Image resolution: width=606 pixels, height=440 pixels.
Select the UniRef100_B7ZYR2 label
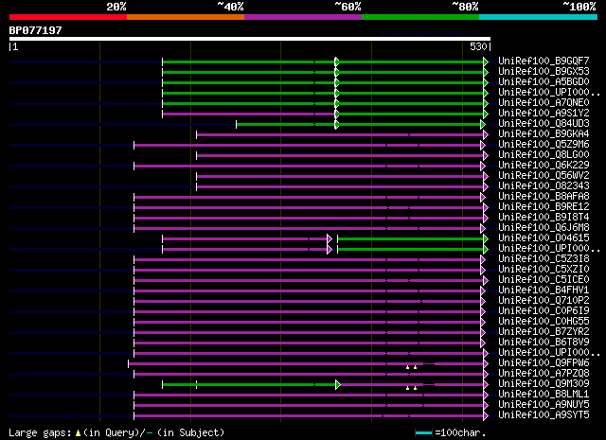pos(544,332)
